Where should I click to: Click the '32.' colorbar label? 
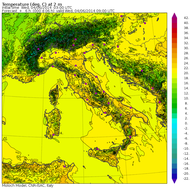(186, 43)
